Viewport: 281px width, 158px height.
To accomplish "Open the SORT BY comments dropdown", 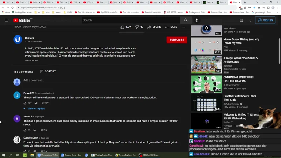I will pyautogui.click(x=48, y=71).
